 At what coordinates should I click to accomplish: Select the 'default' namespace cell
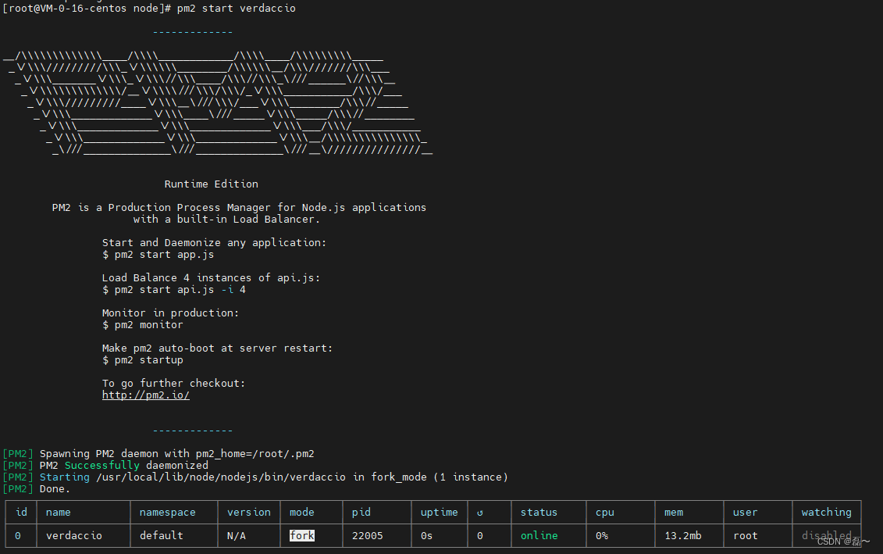158,535
